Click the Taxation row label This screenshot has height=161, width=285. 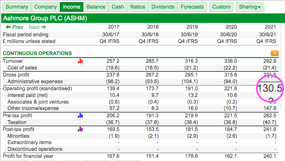click(17, 122)
